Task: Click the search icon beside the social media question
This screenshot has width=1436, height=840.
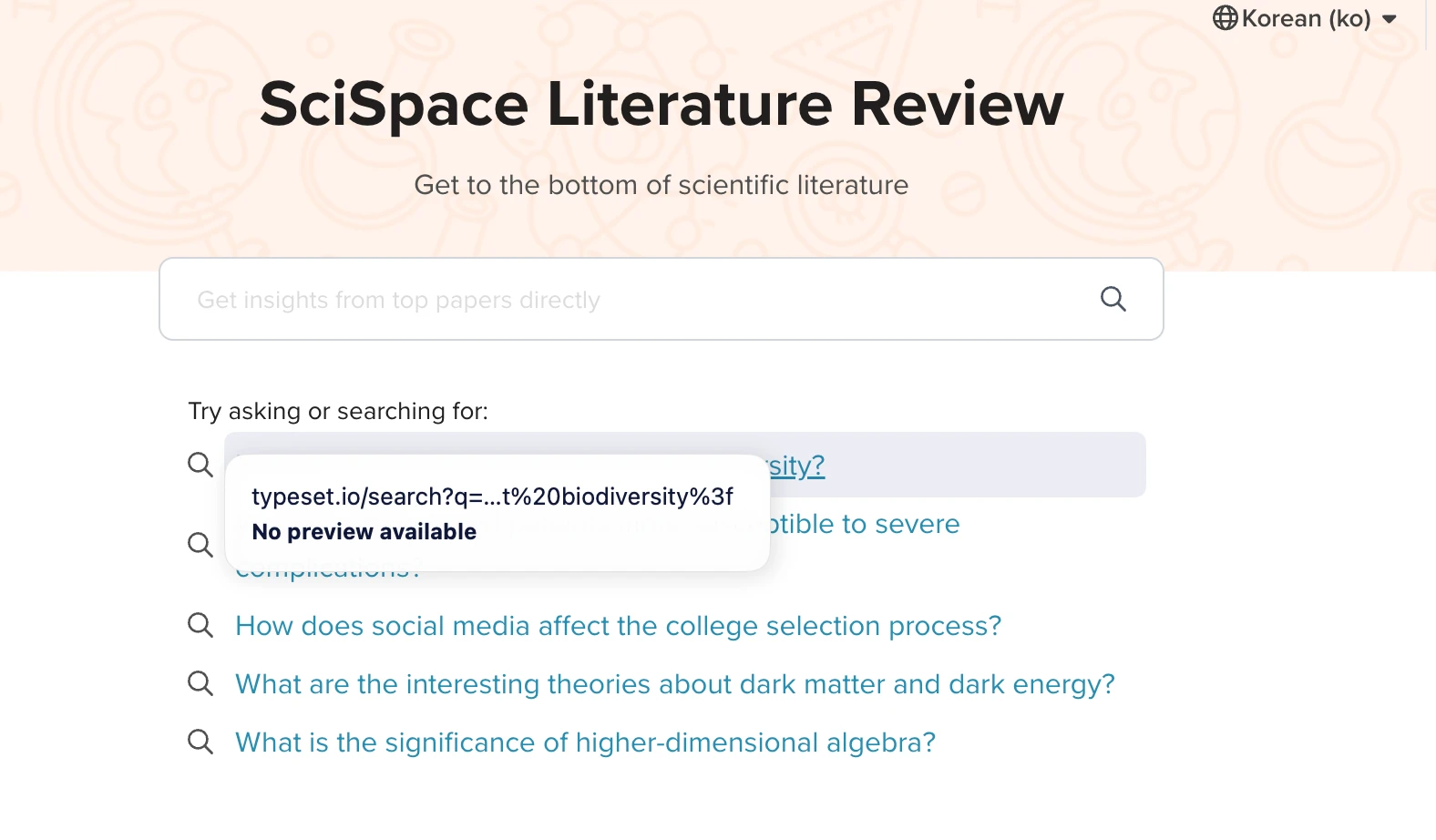Action: tap(200, 625)
